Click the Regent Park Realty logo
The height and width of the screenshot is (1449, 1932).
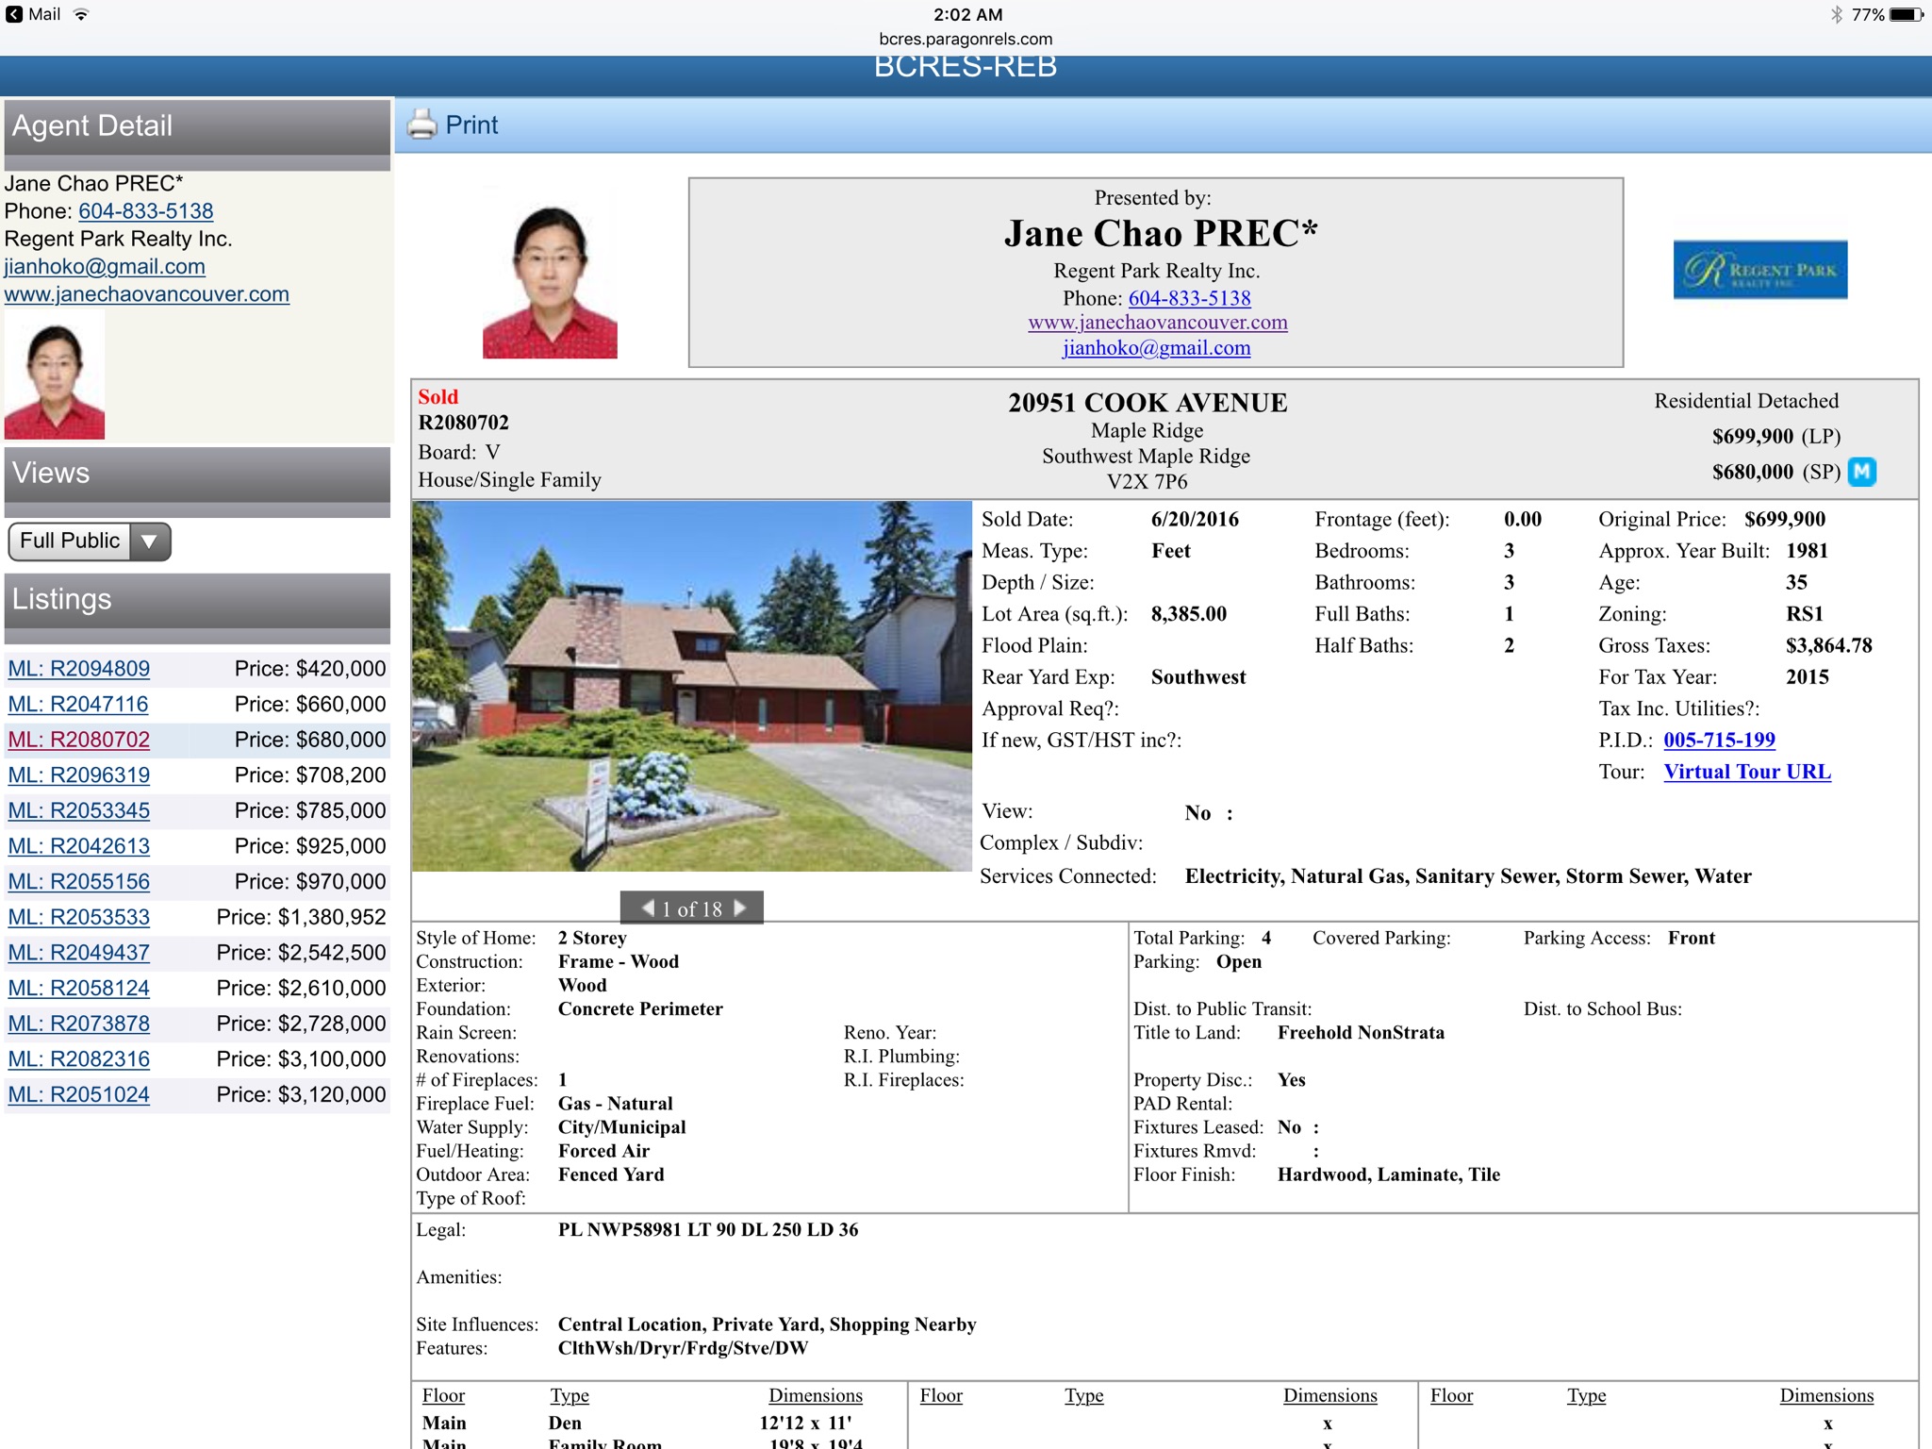(1759, 270)
